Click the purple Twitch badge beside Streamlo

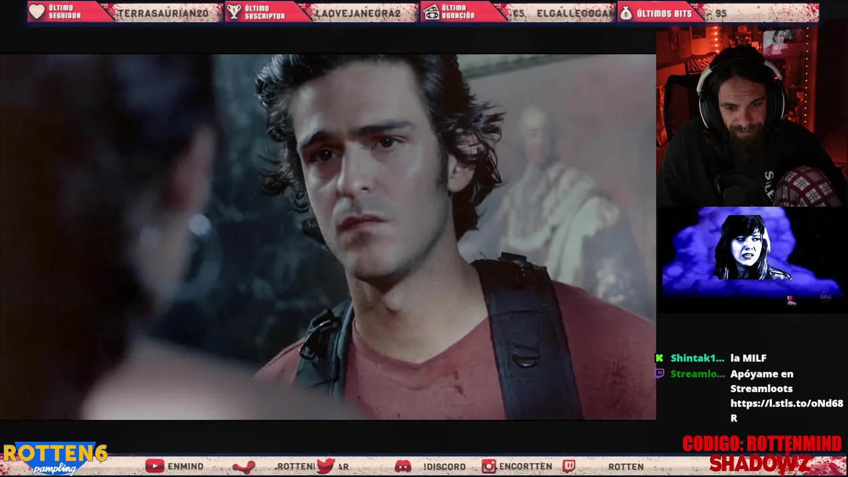click(x=659, y=374)
